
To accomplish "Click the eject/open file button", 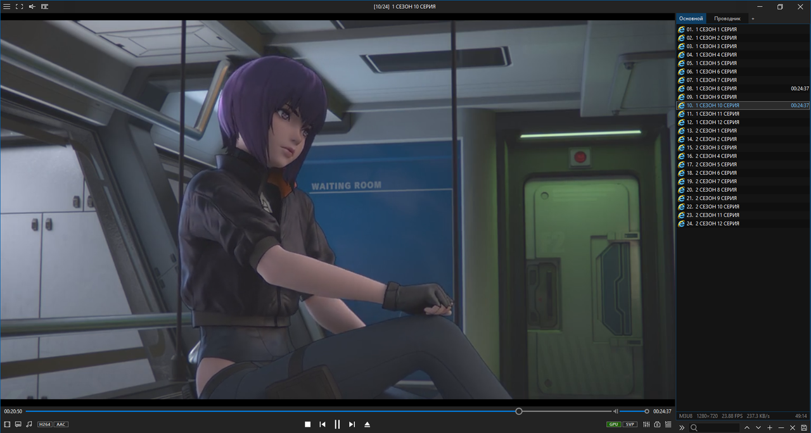I will [x=367, y=424].
